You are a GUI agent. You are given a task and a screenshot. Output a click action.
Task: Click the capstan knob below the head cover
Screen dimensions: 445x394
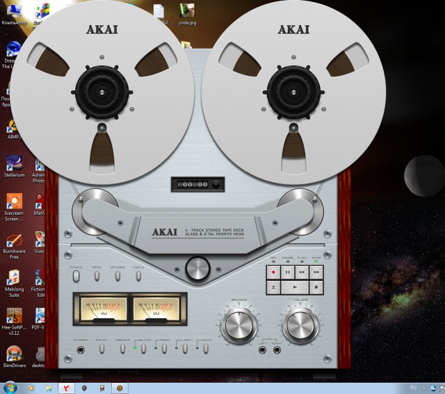197,269
